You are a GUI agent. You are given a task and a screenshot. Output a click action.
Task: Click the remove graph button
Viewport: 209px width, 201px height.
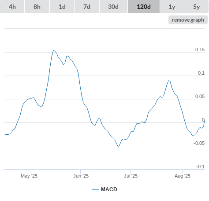click(x=188, y=20)
